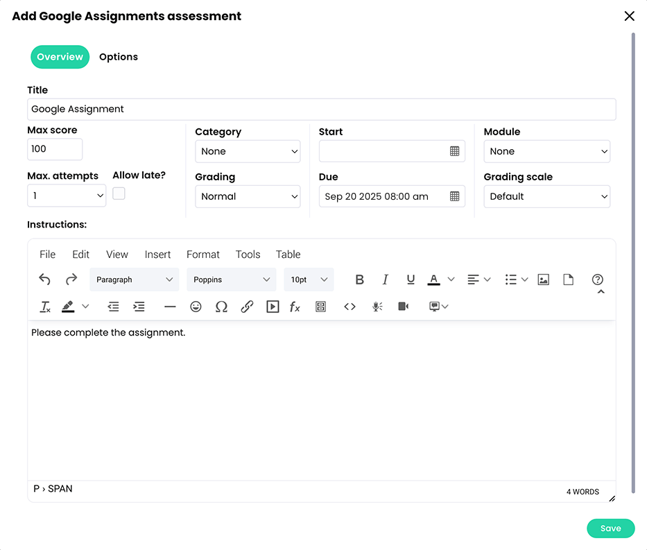This screenshot has height=550, width=647.
Task: Open editor help question mark icon
Action: 598,280
